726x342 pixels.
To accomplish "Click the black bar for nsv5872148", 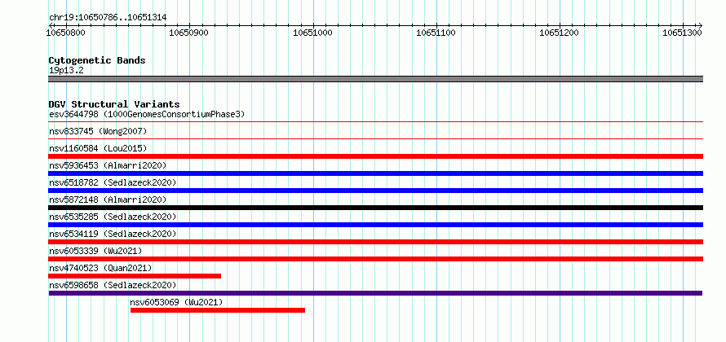I will pyautogui.click(x=375, y=208).
